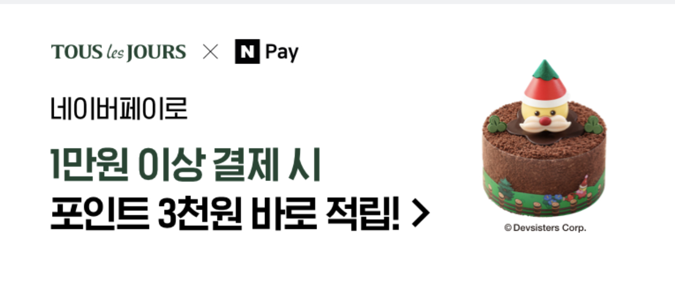Image resolution: width=675 pixels, height=300 pixels.
Task: Click the TOUS les JOURS logo
Action: pos(118,52)
